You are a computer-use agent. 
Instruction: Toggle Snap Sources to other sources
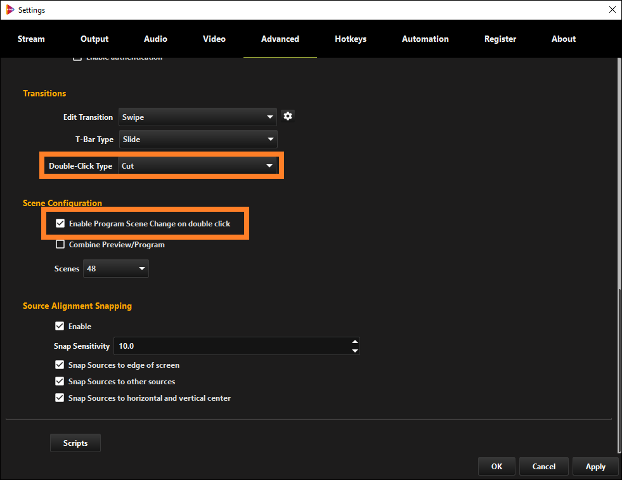[x=60, y=382]
